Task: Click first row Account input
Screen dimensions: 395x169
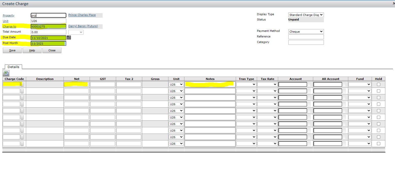Action: [293, 85]
